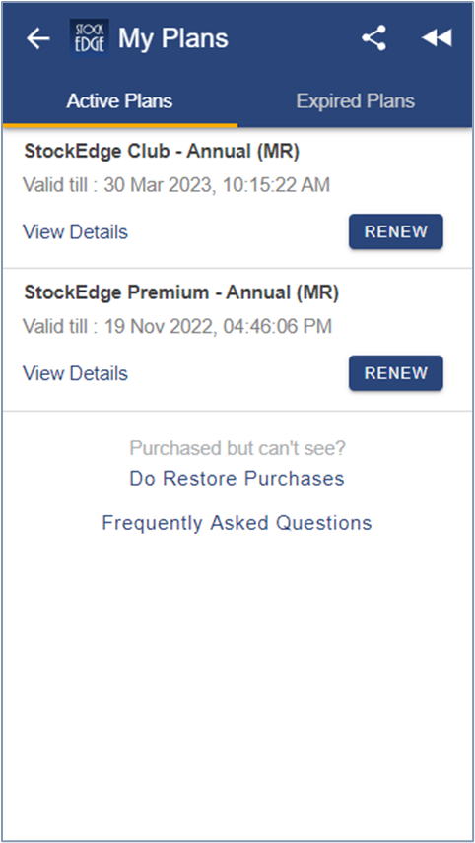Open Frequently Asked Questions

(237, 523)
